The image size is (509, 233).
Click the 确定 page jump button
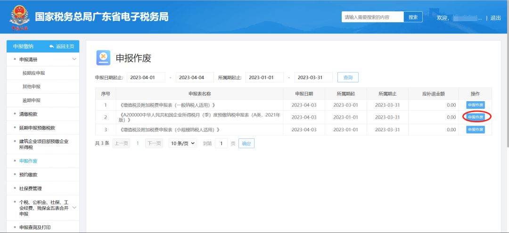click(x=246, y=143)
